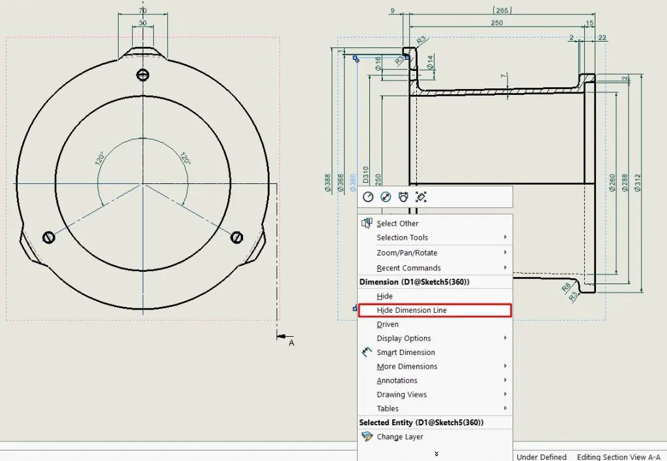The height and width of the screenshot is (461, 667).
Task: Click the linear display icon in context toolbar
Action: (403, 196)
